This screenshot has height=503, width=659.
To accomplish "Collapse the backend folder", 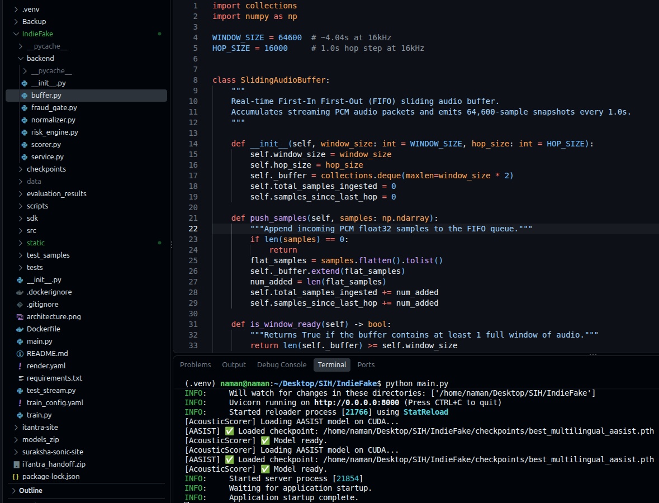I will 21,59.
